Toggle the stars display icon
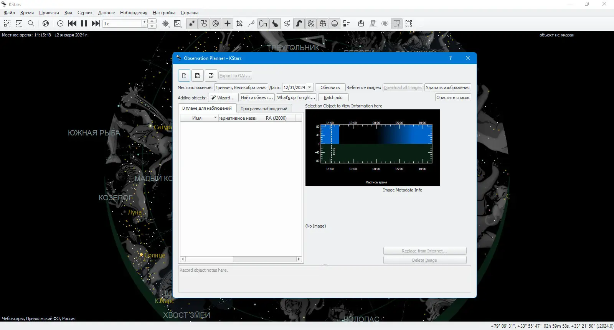This screenshot has height=330, width=614. pyautogui.click(x=191, y=23)
